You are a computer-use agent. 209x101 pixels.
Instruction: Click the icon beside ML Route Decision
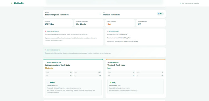click(46, 50)
